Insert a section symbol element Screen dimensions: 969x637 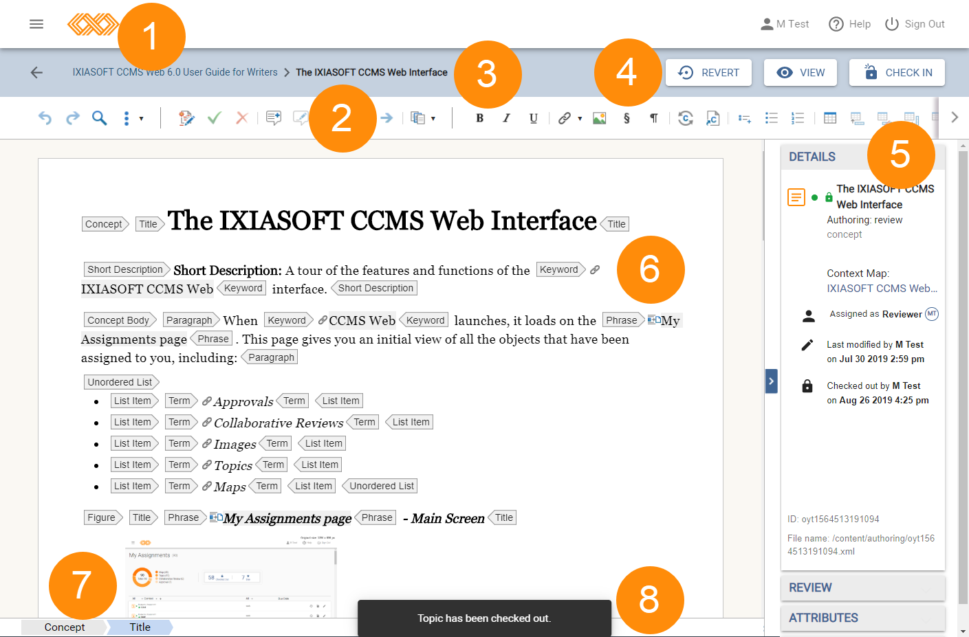(x=627, y=118)
